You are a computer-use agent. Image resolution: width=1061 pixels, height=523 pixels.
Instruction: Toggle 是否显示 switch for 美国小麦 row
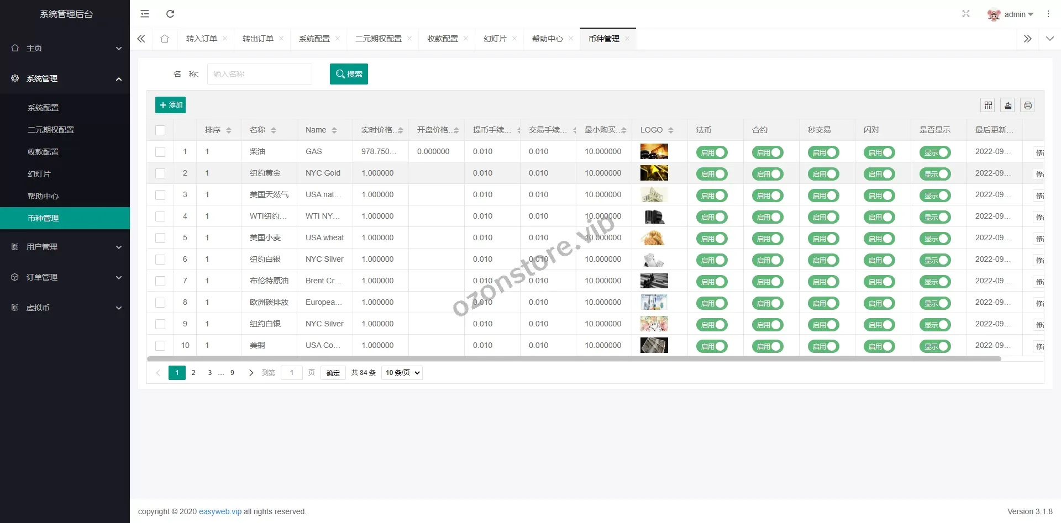pos(935,239)
